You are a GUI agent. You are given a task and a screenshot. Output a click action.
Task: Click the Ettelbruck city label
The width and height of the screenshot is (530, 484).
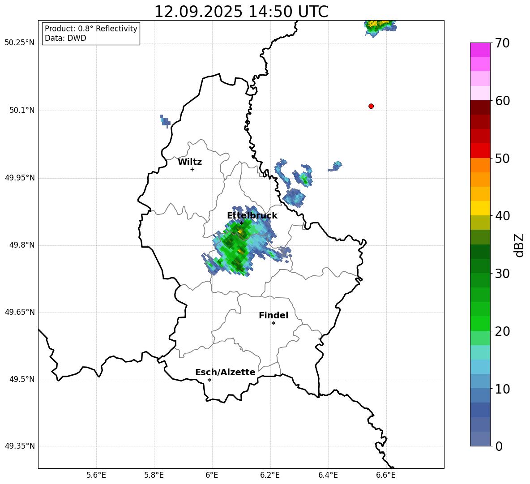tap(252, 216)
